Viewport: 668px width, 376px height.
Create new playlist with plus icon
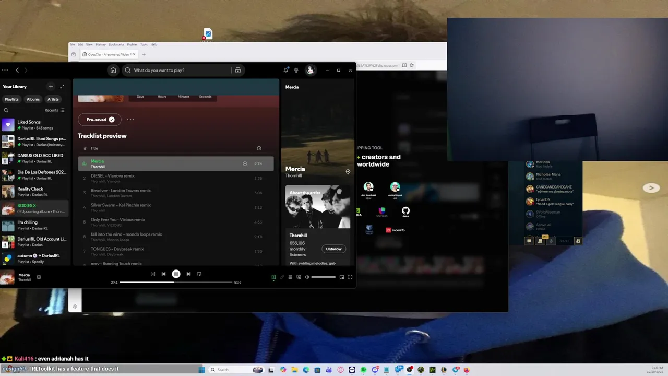[51, 87]
